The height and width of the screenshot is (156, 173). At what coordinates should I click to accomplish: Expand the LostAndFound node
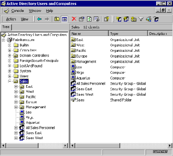coord(10,66)
